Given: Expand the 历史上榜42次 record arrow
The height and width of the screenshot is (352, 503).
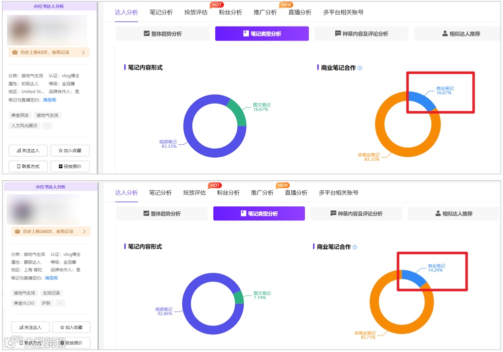Looking at the screenshot, I should [x=84, y=53].
